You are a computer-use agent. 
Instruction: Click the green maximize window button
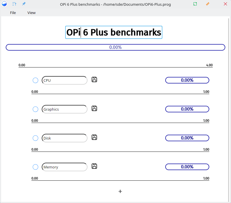click(195, 4)
